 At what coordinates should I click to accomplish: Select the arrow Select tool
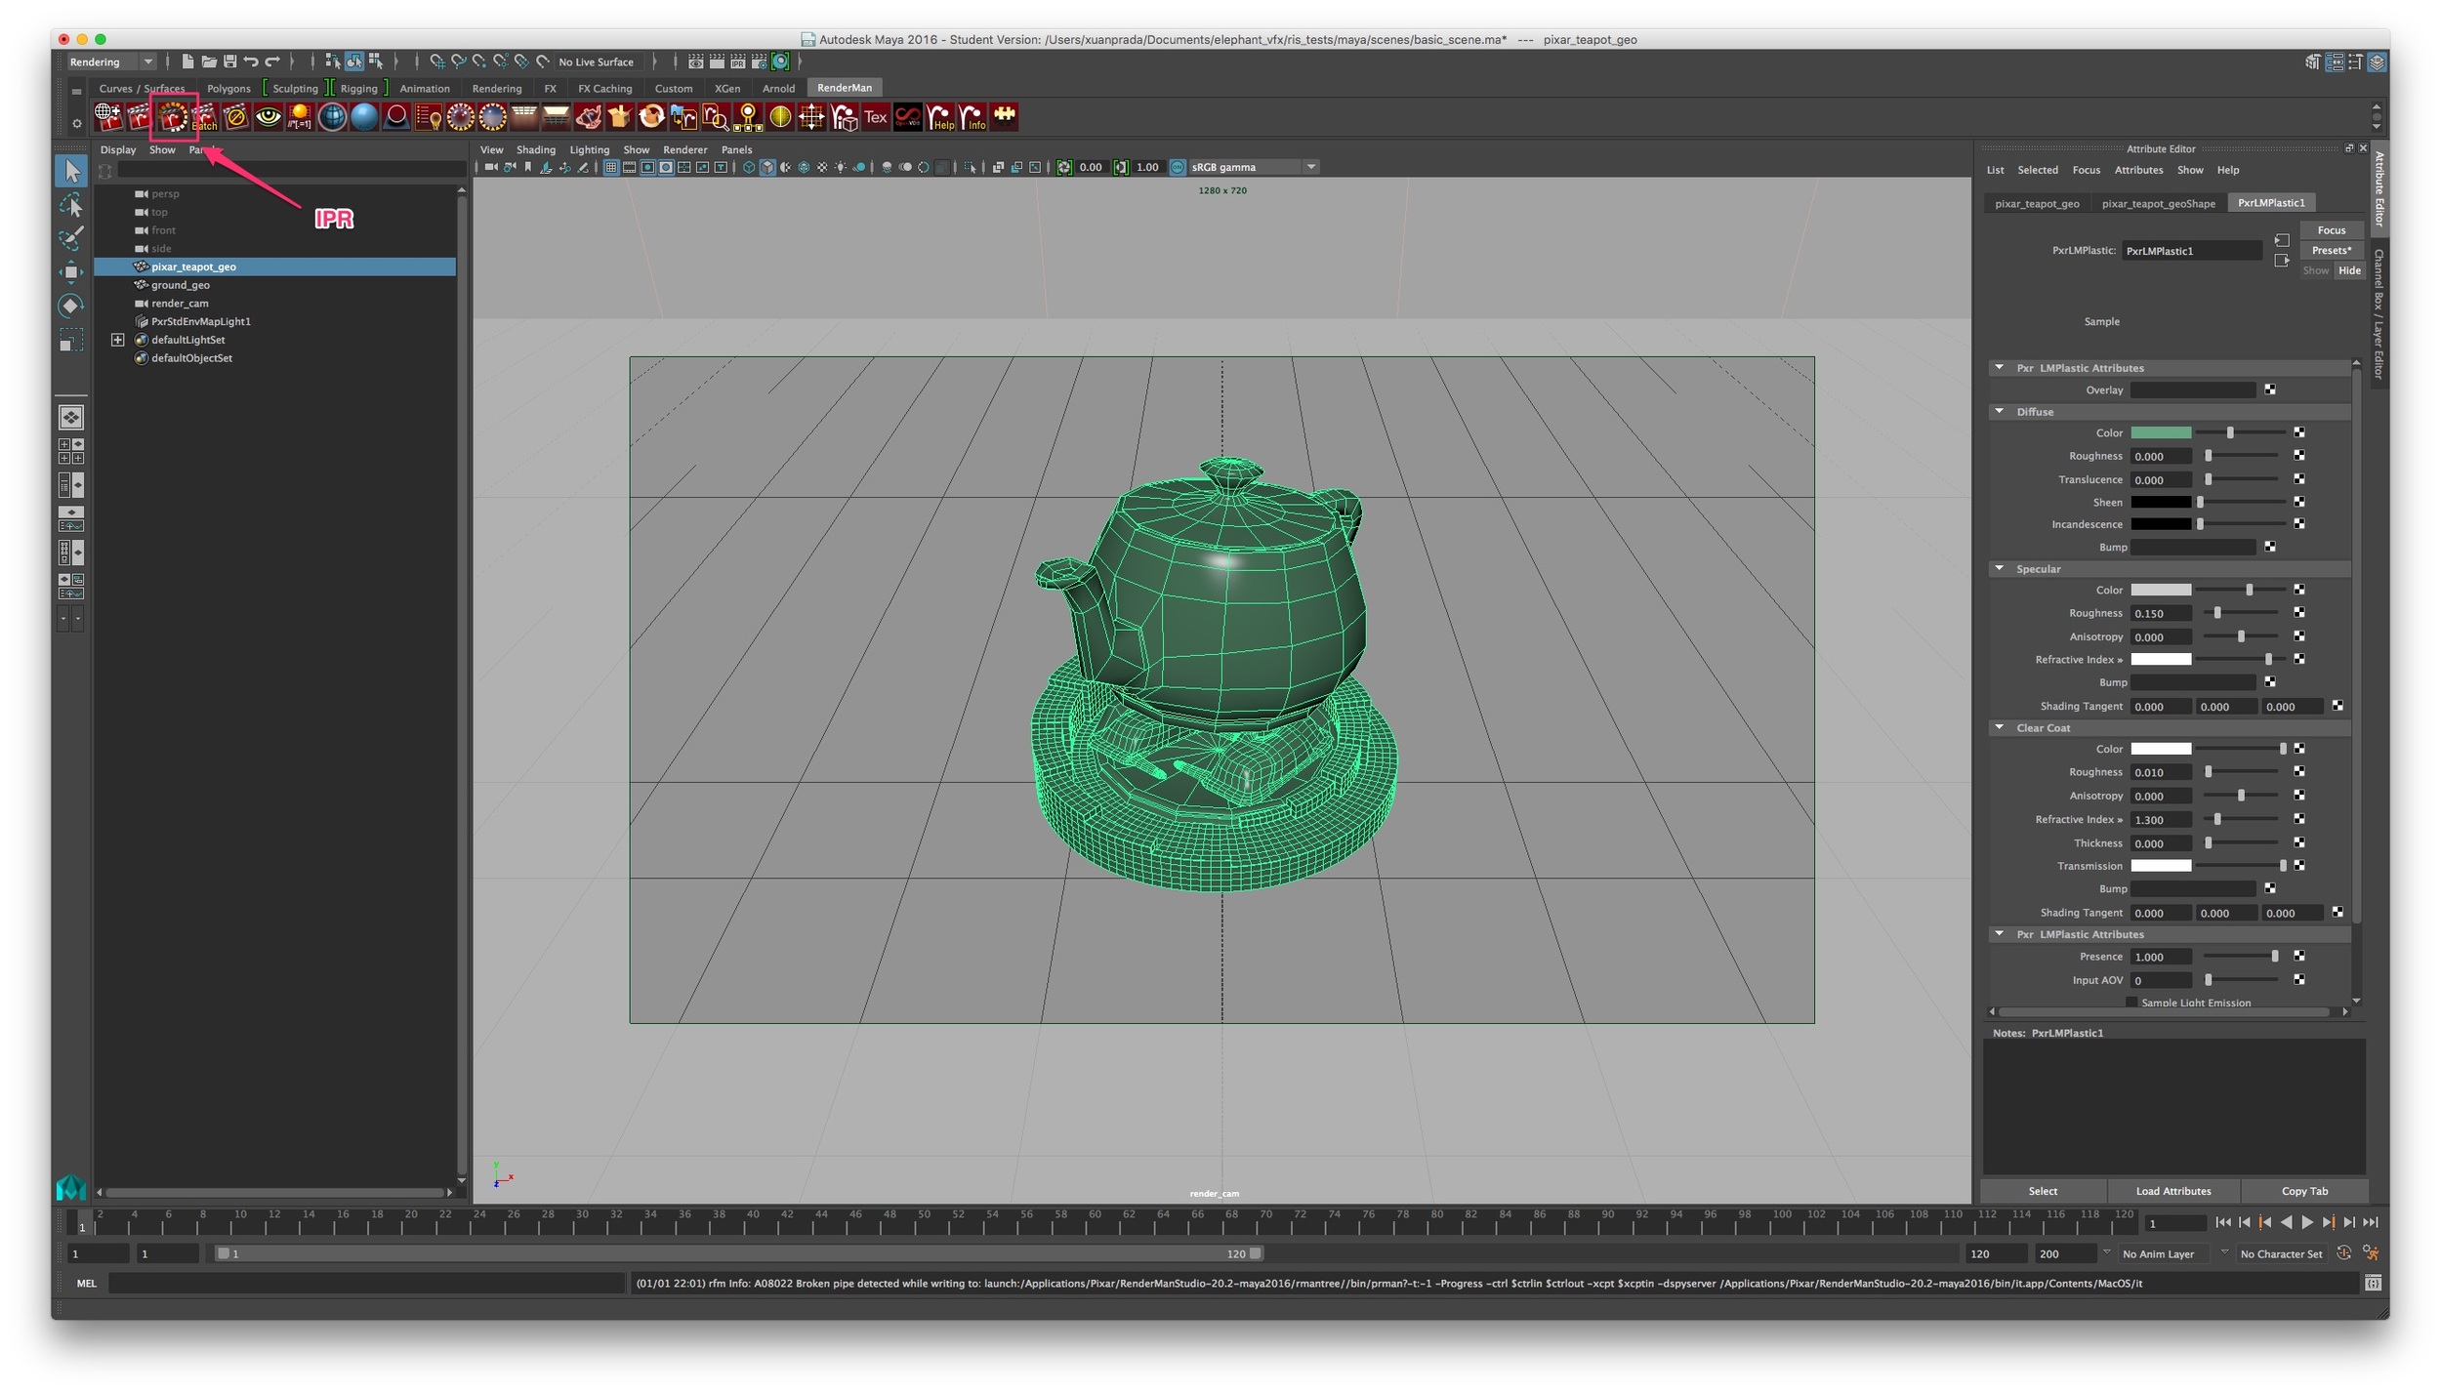click(71, 171)
